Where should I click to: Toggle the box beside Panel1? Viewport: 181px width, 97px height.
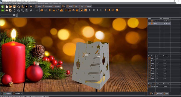(x=150, y=61)
